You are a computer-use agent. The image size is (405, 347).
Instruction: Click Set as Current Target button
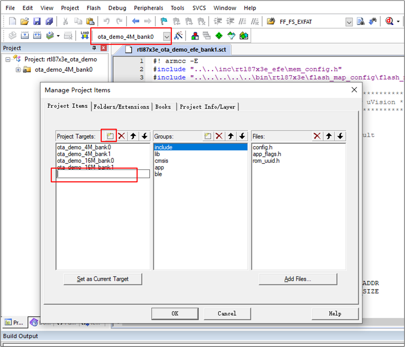[x=103, y=279]
